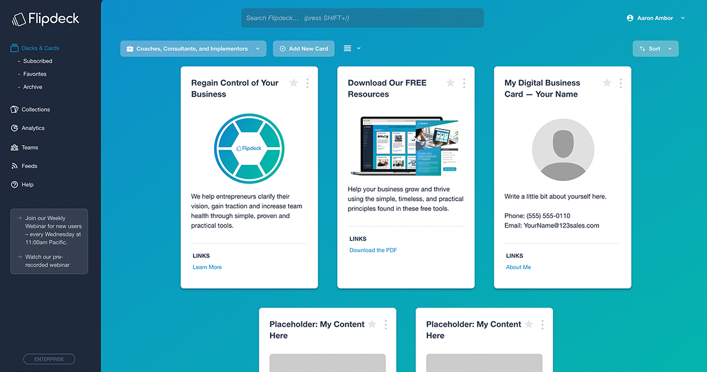
Task: Click the profile avatar placeholder image
Action: tap(562, 149)
